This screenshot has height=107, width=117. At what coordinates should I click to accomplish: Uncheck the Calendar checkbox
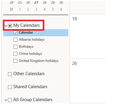(15, 33)
